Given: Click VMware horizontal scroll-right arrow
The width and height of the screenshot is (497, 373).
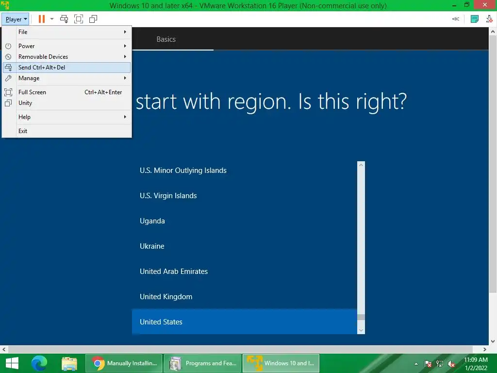Looking at the screenshot, I should tap(485, 349).
